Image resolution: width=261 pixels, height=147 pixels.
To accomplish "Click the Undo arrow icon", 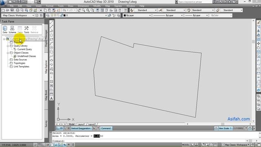I will click(x=64, y=10).
